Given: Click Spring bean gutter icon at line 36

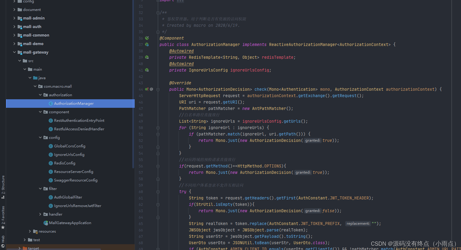Looking at the screenshot, I should (x=147, y=38).
